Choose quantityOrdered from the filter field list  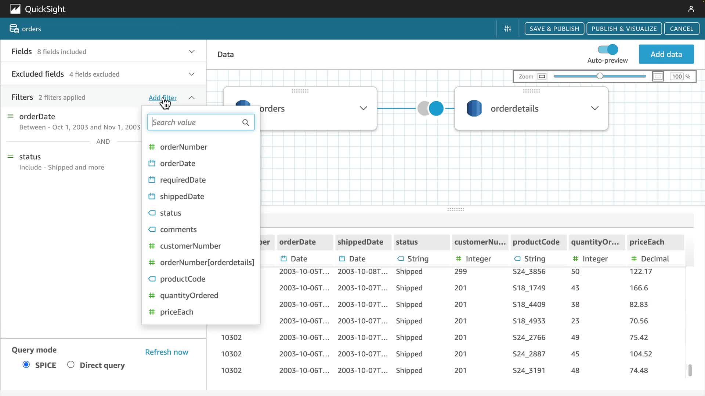[189, 296]
